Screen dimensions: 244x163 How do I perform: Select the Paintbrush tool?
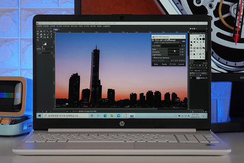pos(48,34)
